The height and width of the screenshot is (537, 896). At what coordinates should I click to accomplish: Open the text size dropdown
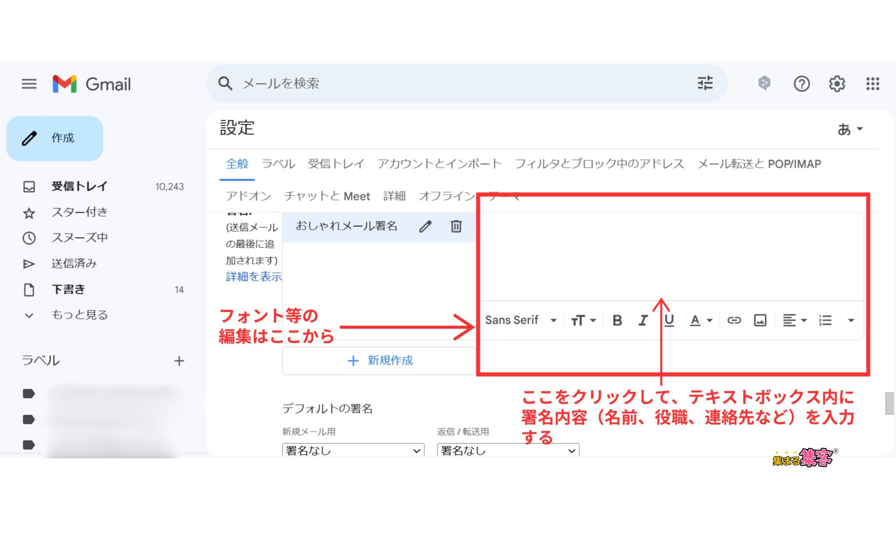pos(583,320)
